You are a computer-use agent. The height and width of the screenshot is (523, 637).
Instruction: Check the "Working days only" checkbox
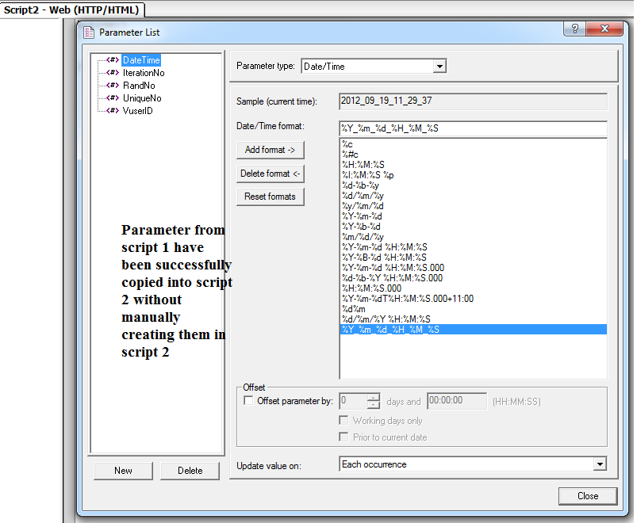(x=344, y=420)
